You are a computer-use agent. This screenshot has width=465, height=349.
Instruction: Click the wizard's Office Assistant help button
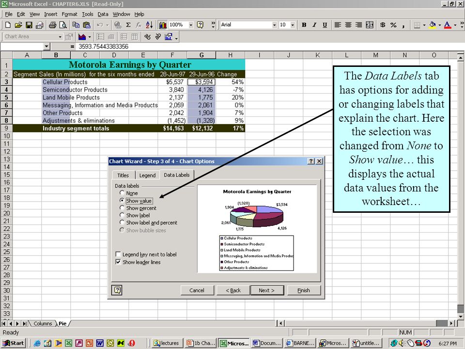pos(117,290)
